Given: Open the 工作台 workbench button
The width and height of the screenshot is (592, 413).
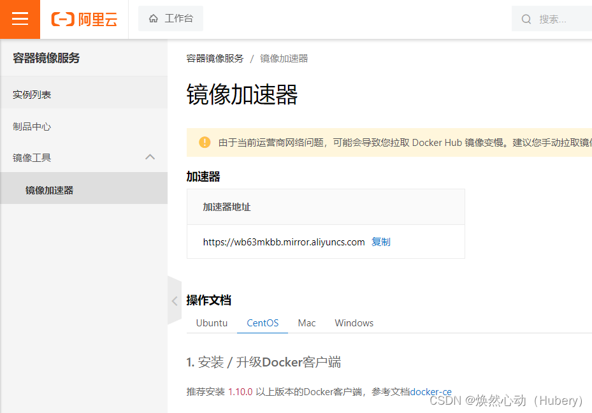Looking at the screenshot, I should (x=171, y=18).
